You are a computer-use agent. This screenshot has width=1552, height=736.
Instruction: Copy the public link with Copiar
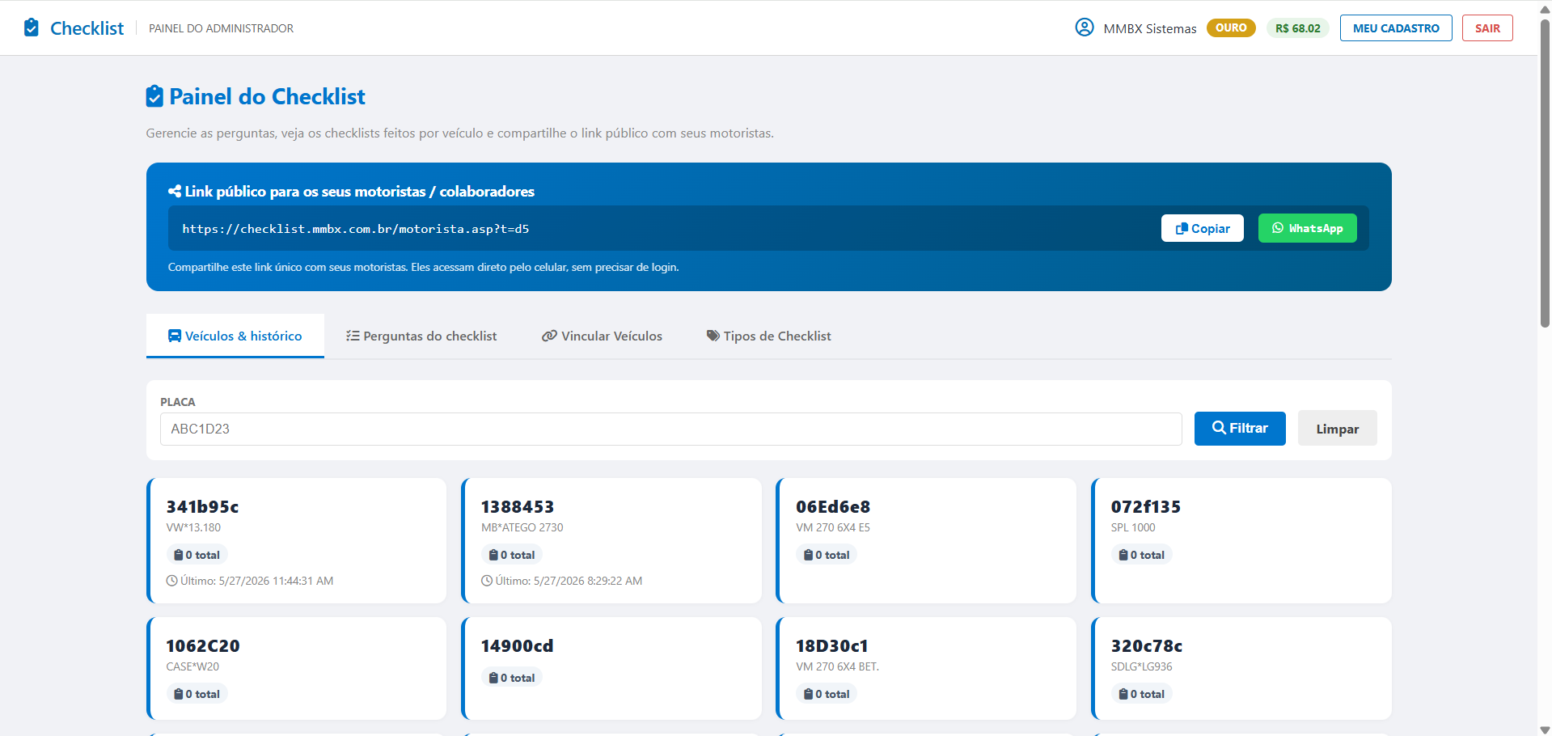[1203, 228]
